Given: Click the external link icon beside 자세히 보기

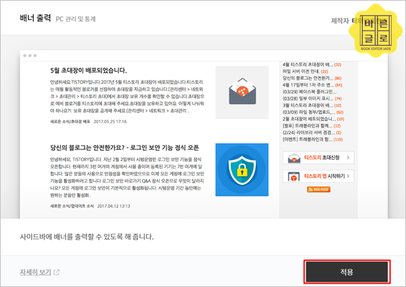Looking at the screenshot, I should 56,272.
